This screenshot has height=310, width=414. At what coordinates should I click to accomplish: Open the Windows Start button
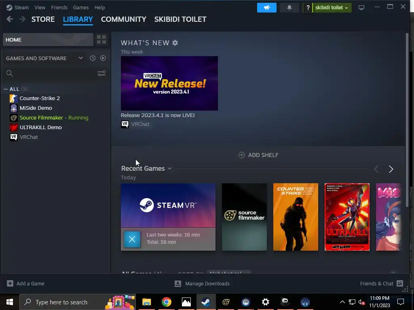[x=10, y=302]
